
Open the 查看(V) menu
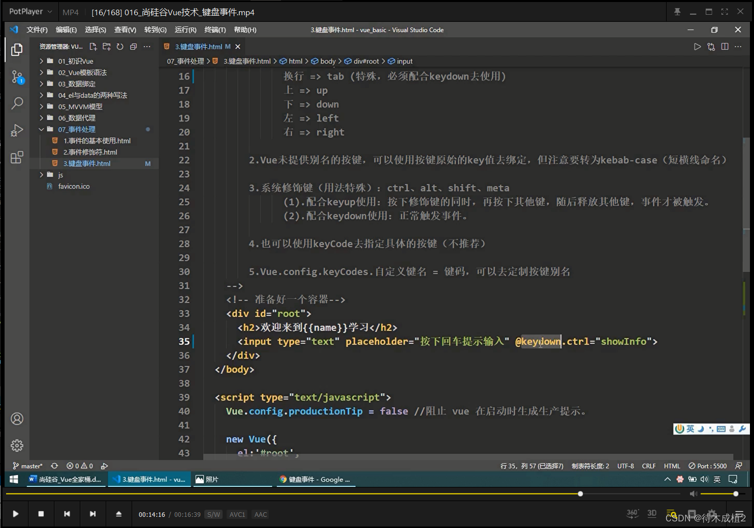(x=125, y=30)
